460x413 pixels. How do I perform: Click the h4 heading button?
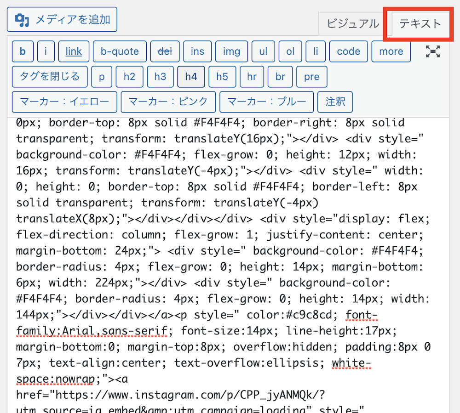coord(191,77)
